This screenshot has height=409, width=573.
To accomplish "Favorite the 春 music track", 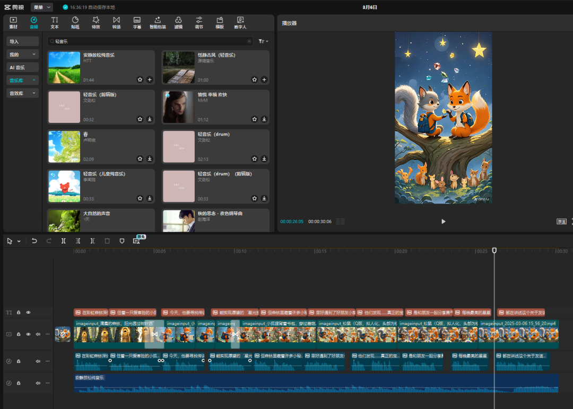I will pos(140,159).
